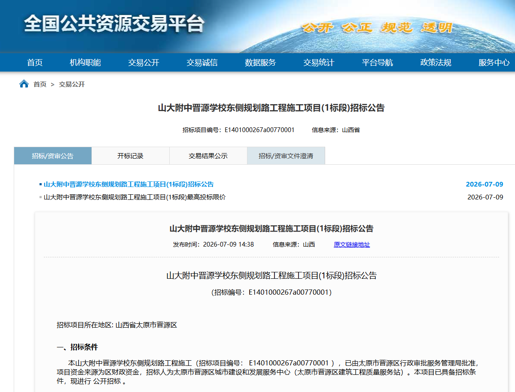This screenshot has height=392, width=515.
Task: Click bold article title in gray panel
Action: click(271, 229)
